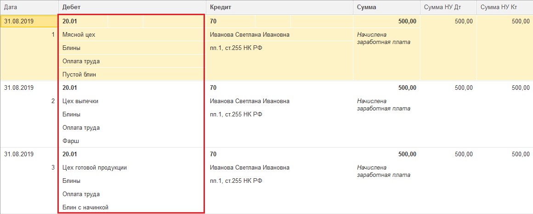533x214 pixels.
Task: Click Иванова Светлана Ивановна in the second row
Action: (249, 101)
